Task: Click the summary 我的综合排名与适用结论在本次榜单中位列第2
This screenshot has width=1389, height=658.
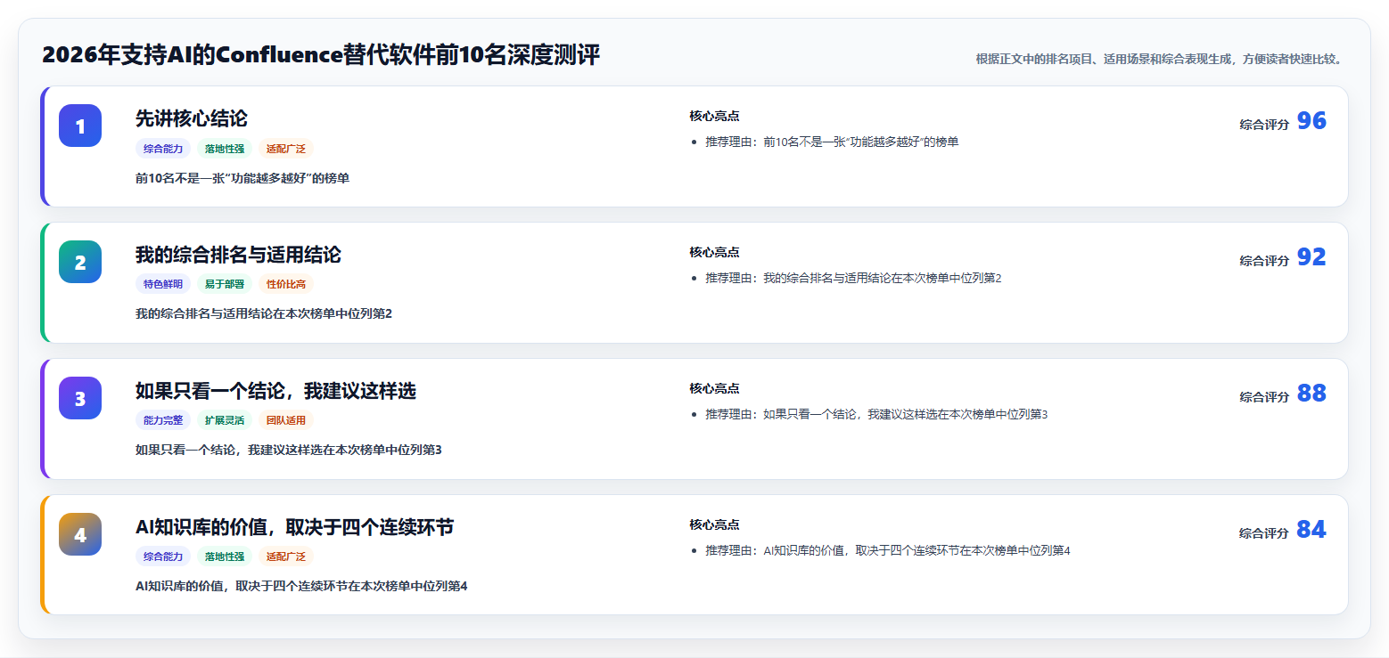Action: (264, 313)
